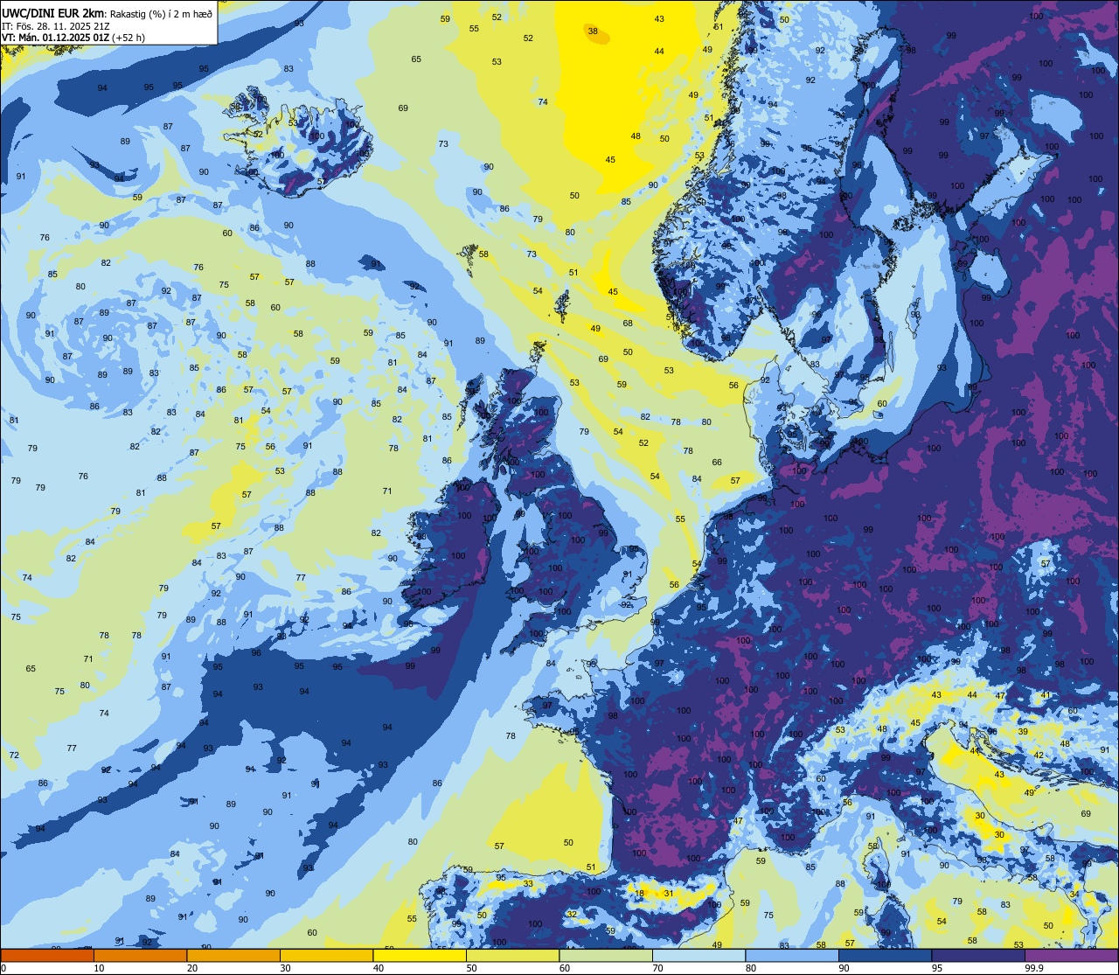Viewport: 1119px width, 975px height.
Task: Click the 70–80% pale blue legend swatch
Action: (699, 955)
